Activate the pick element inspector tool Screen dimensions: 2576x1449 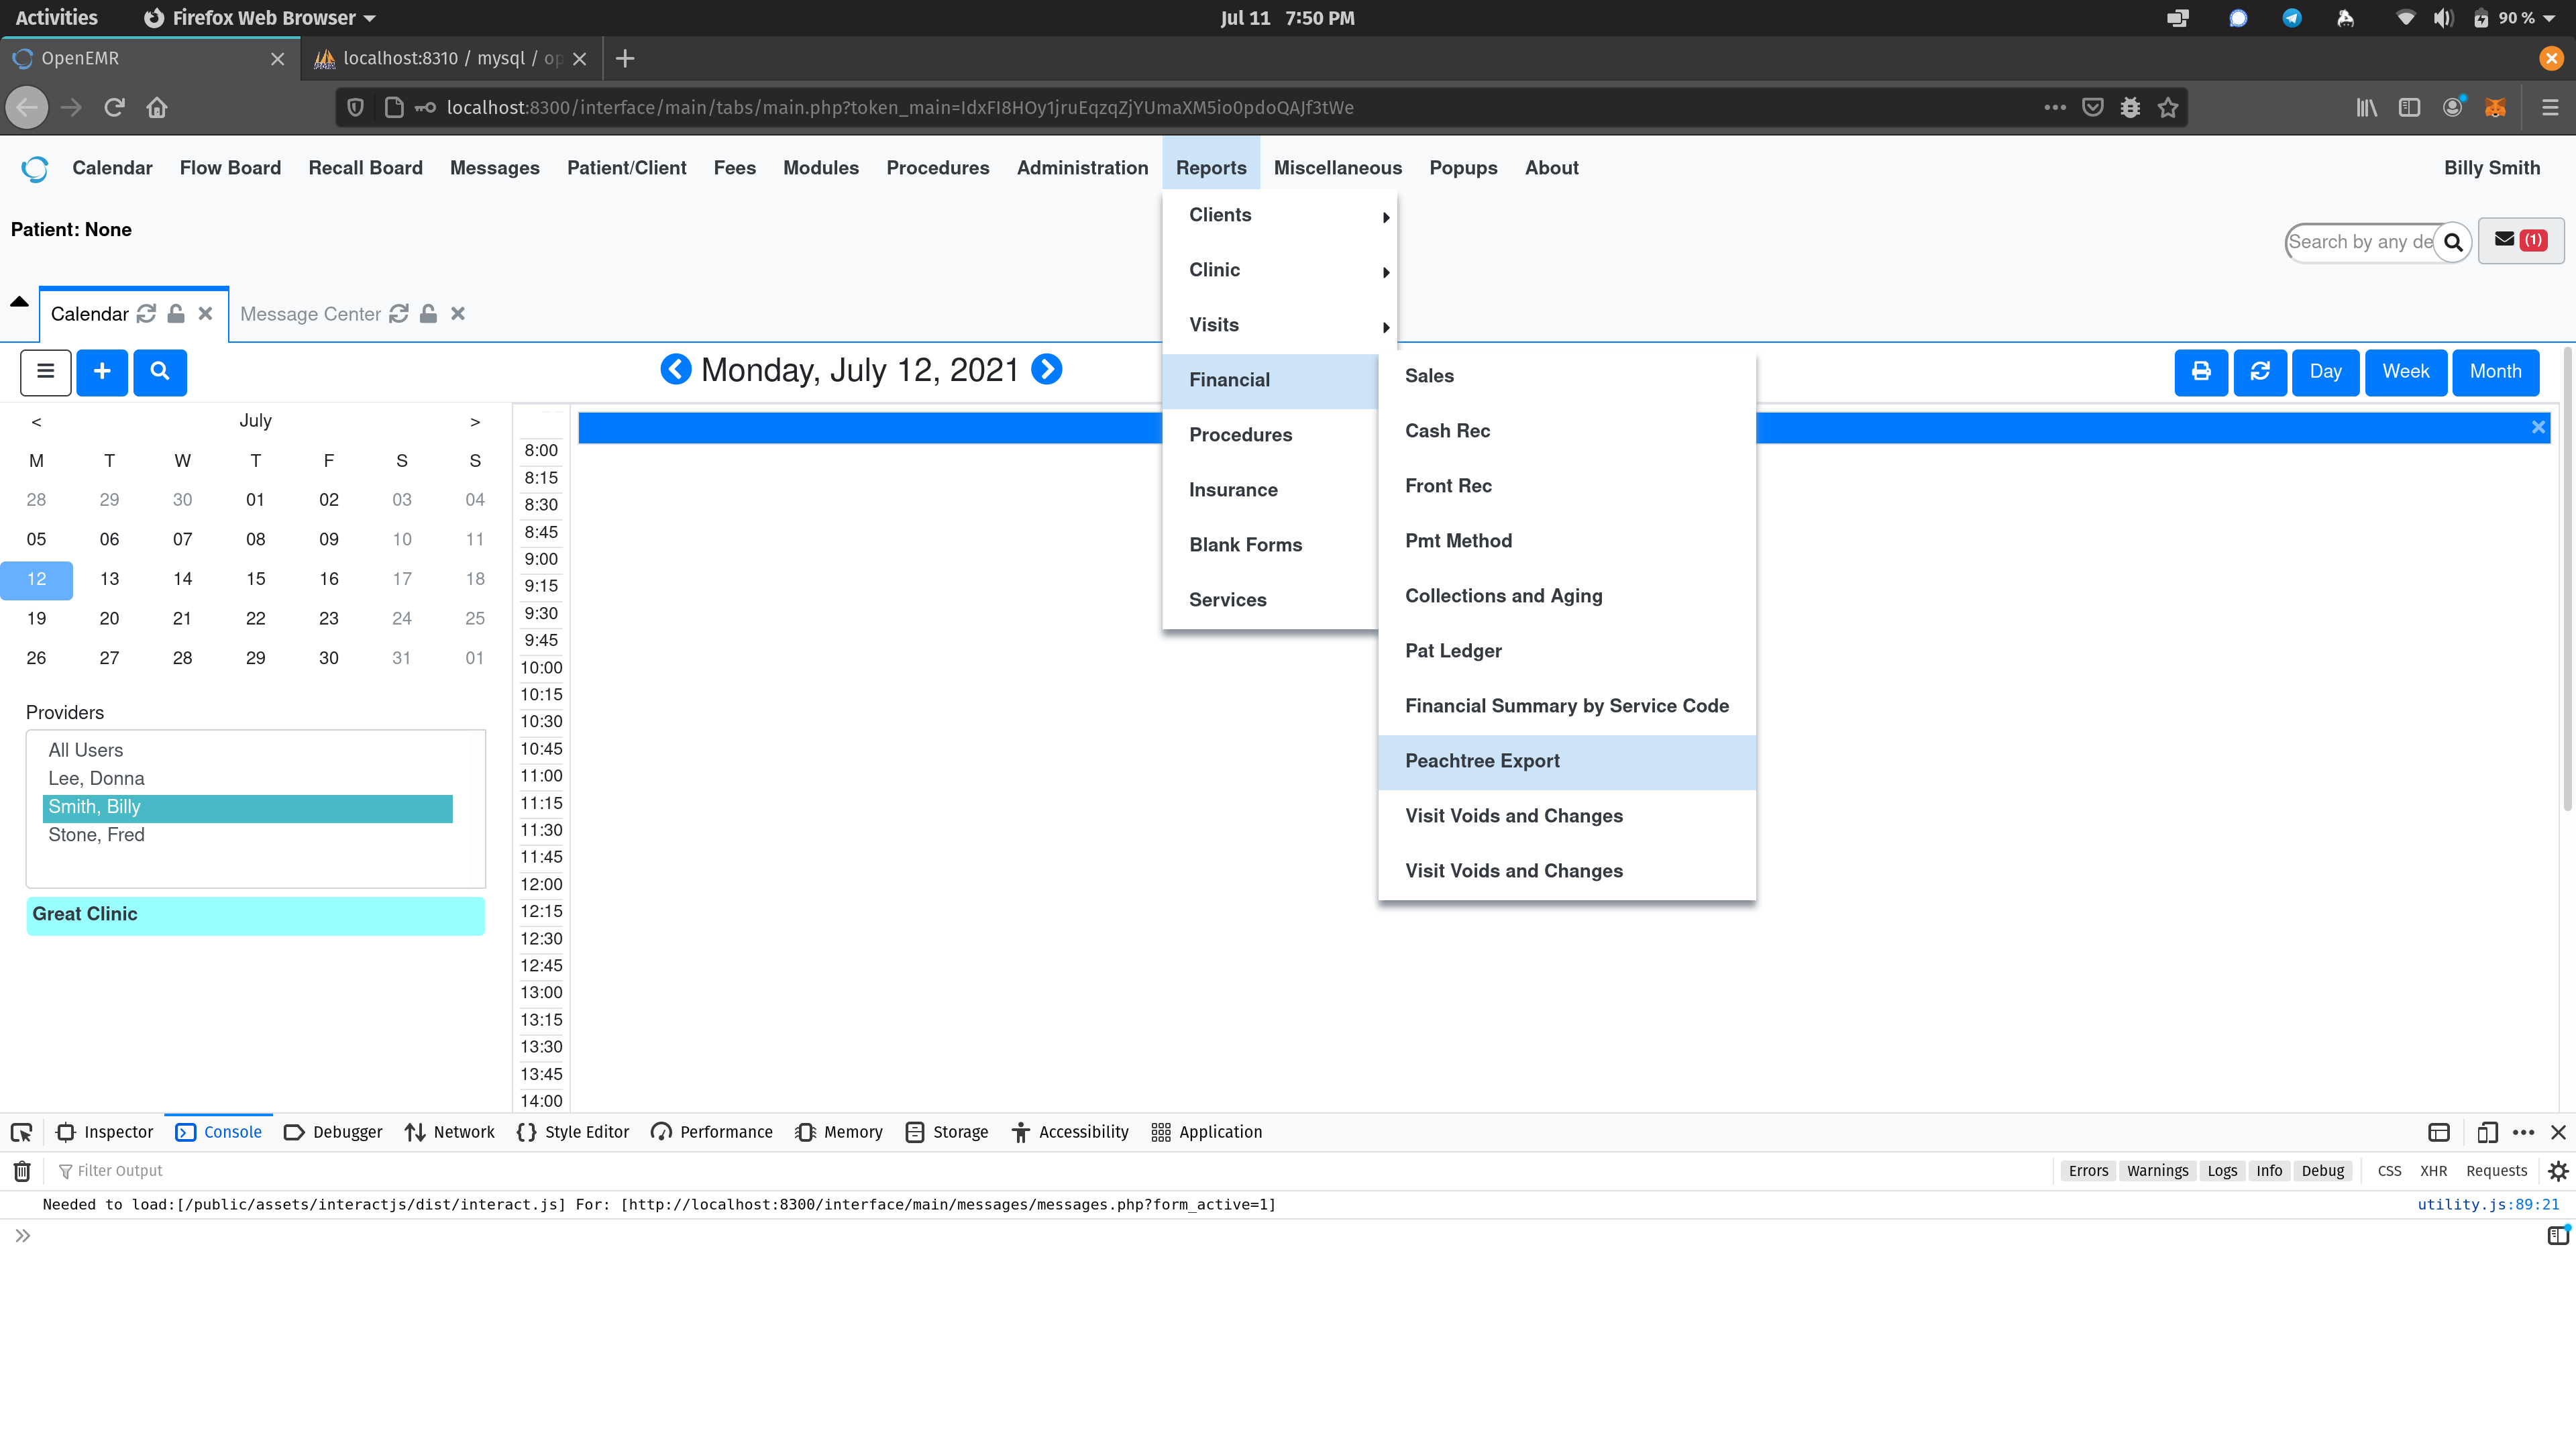click(21, 1132)
